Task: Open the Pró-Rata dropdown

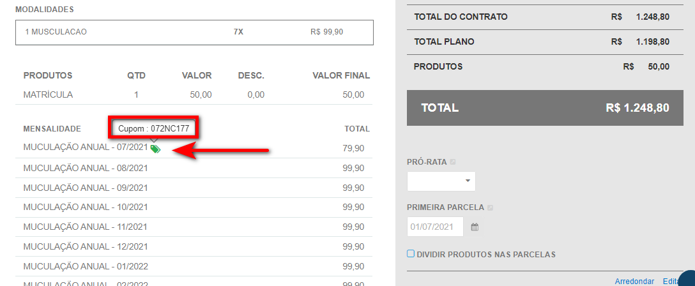Action: pos(441,181)
